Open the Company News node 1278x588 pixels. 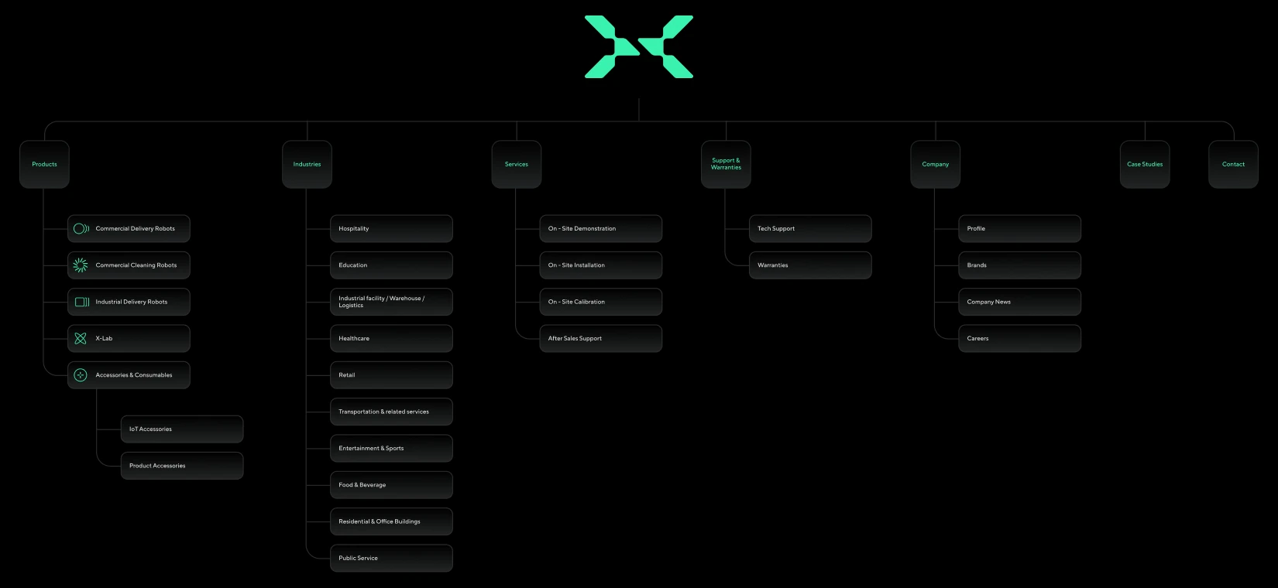click(1019, 302)
